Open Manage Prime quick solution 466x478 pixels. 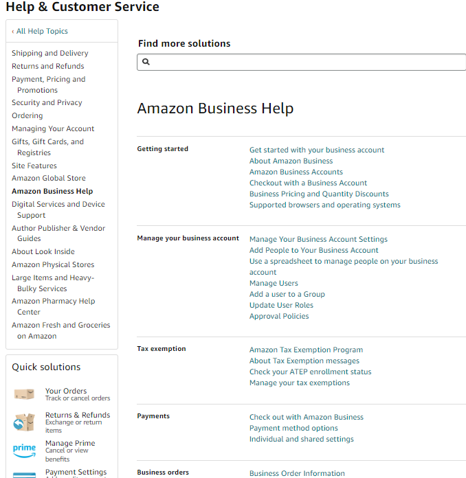(70, 443)
